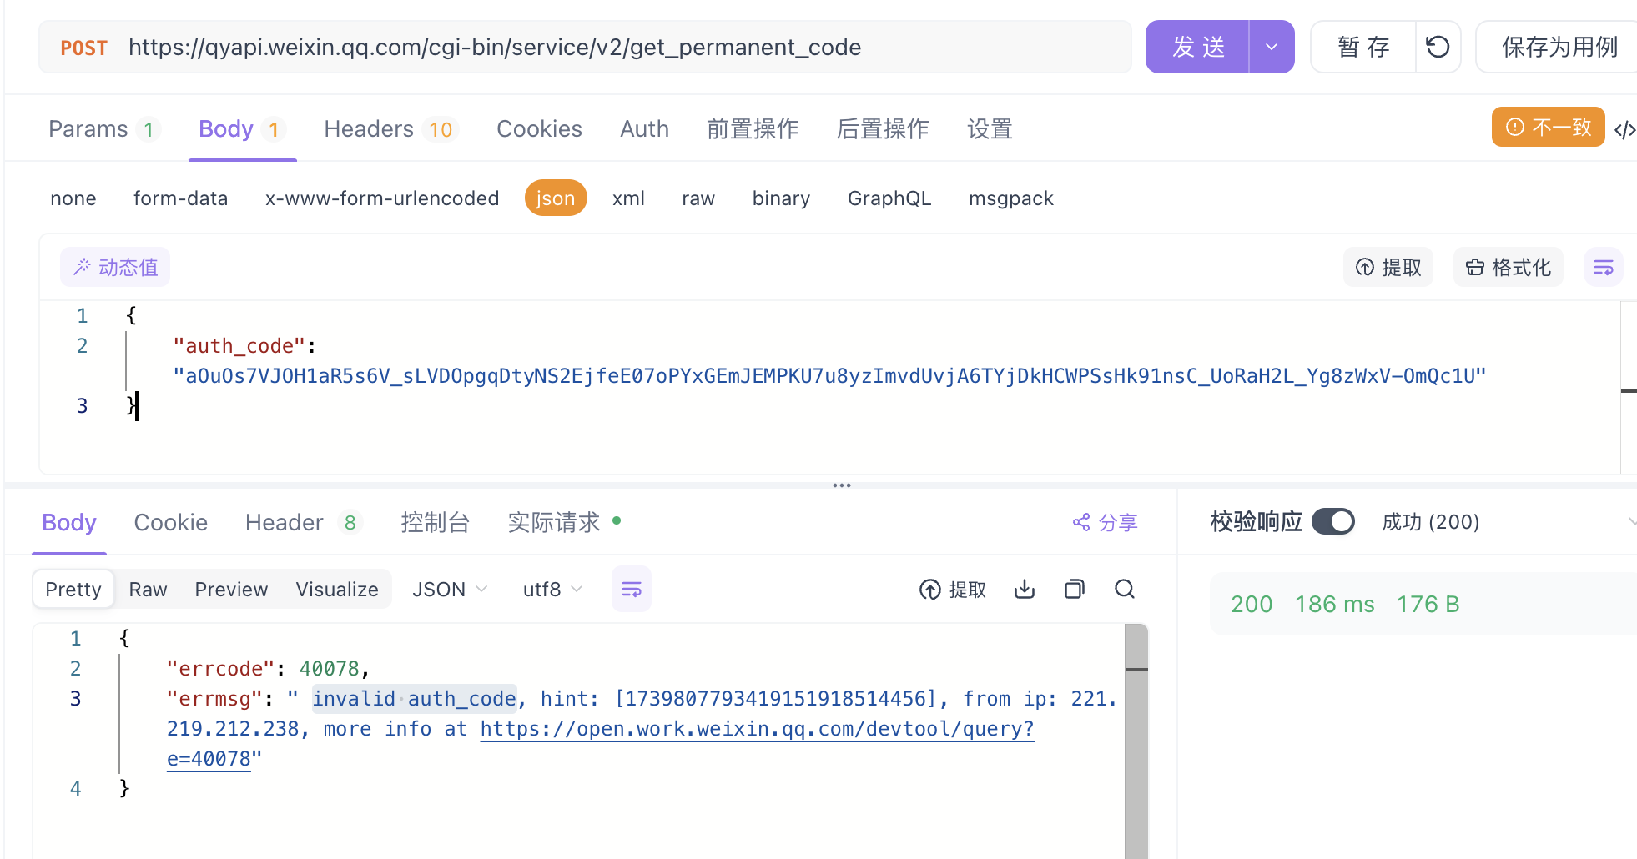
Task: Toggle word wrap in the response viewer
Action: click(631, 589)
